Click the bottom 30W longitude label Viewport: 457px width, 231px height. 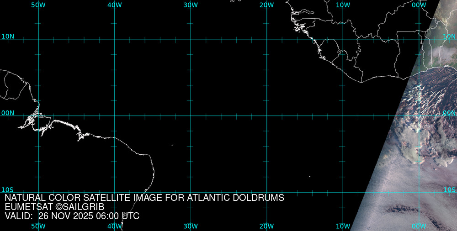pos(191,226)
